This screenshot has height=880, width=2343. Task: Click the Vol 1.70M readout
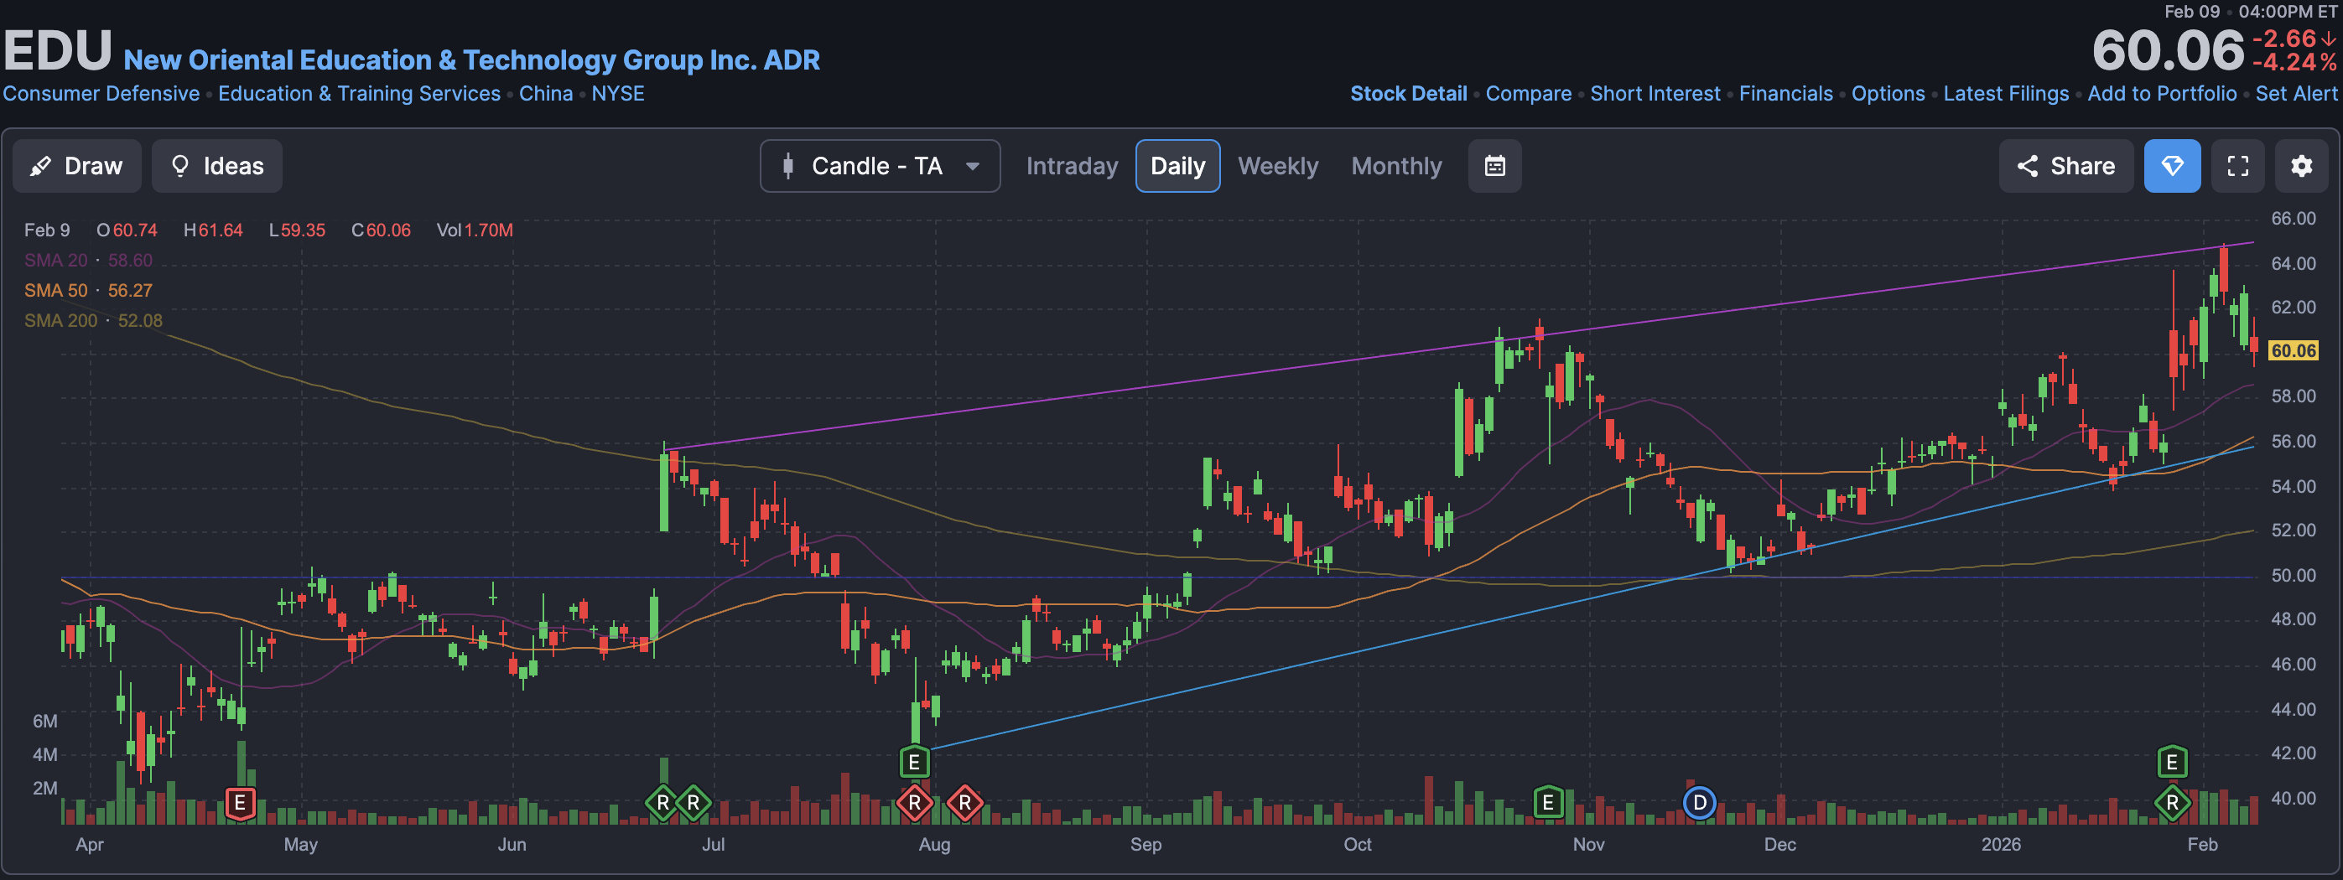(x=474, y=230)
